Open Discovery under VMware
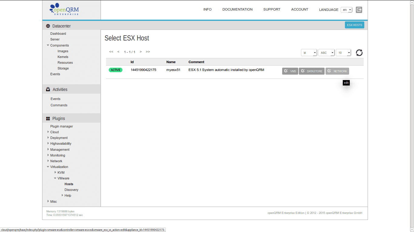414x232 pixels. click(x=71, y=190)
